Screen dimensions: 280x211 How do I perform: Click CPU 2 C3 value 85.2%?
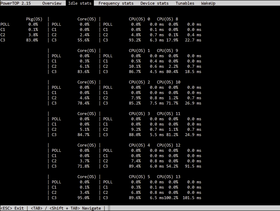point(135,103)
